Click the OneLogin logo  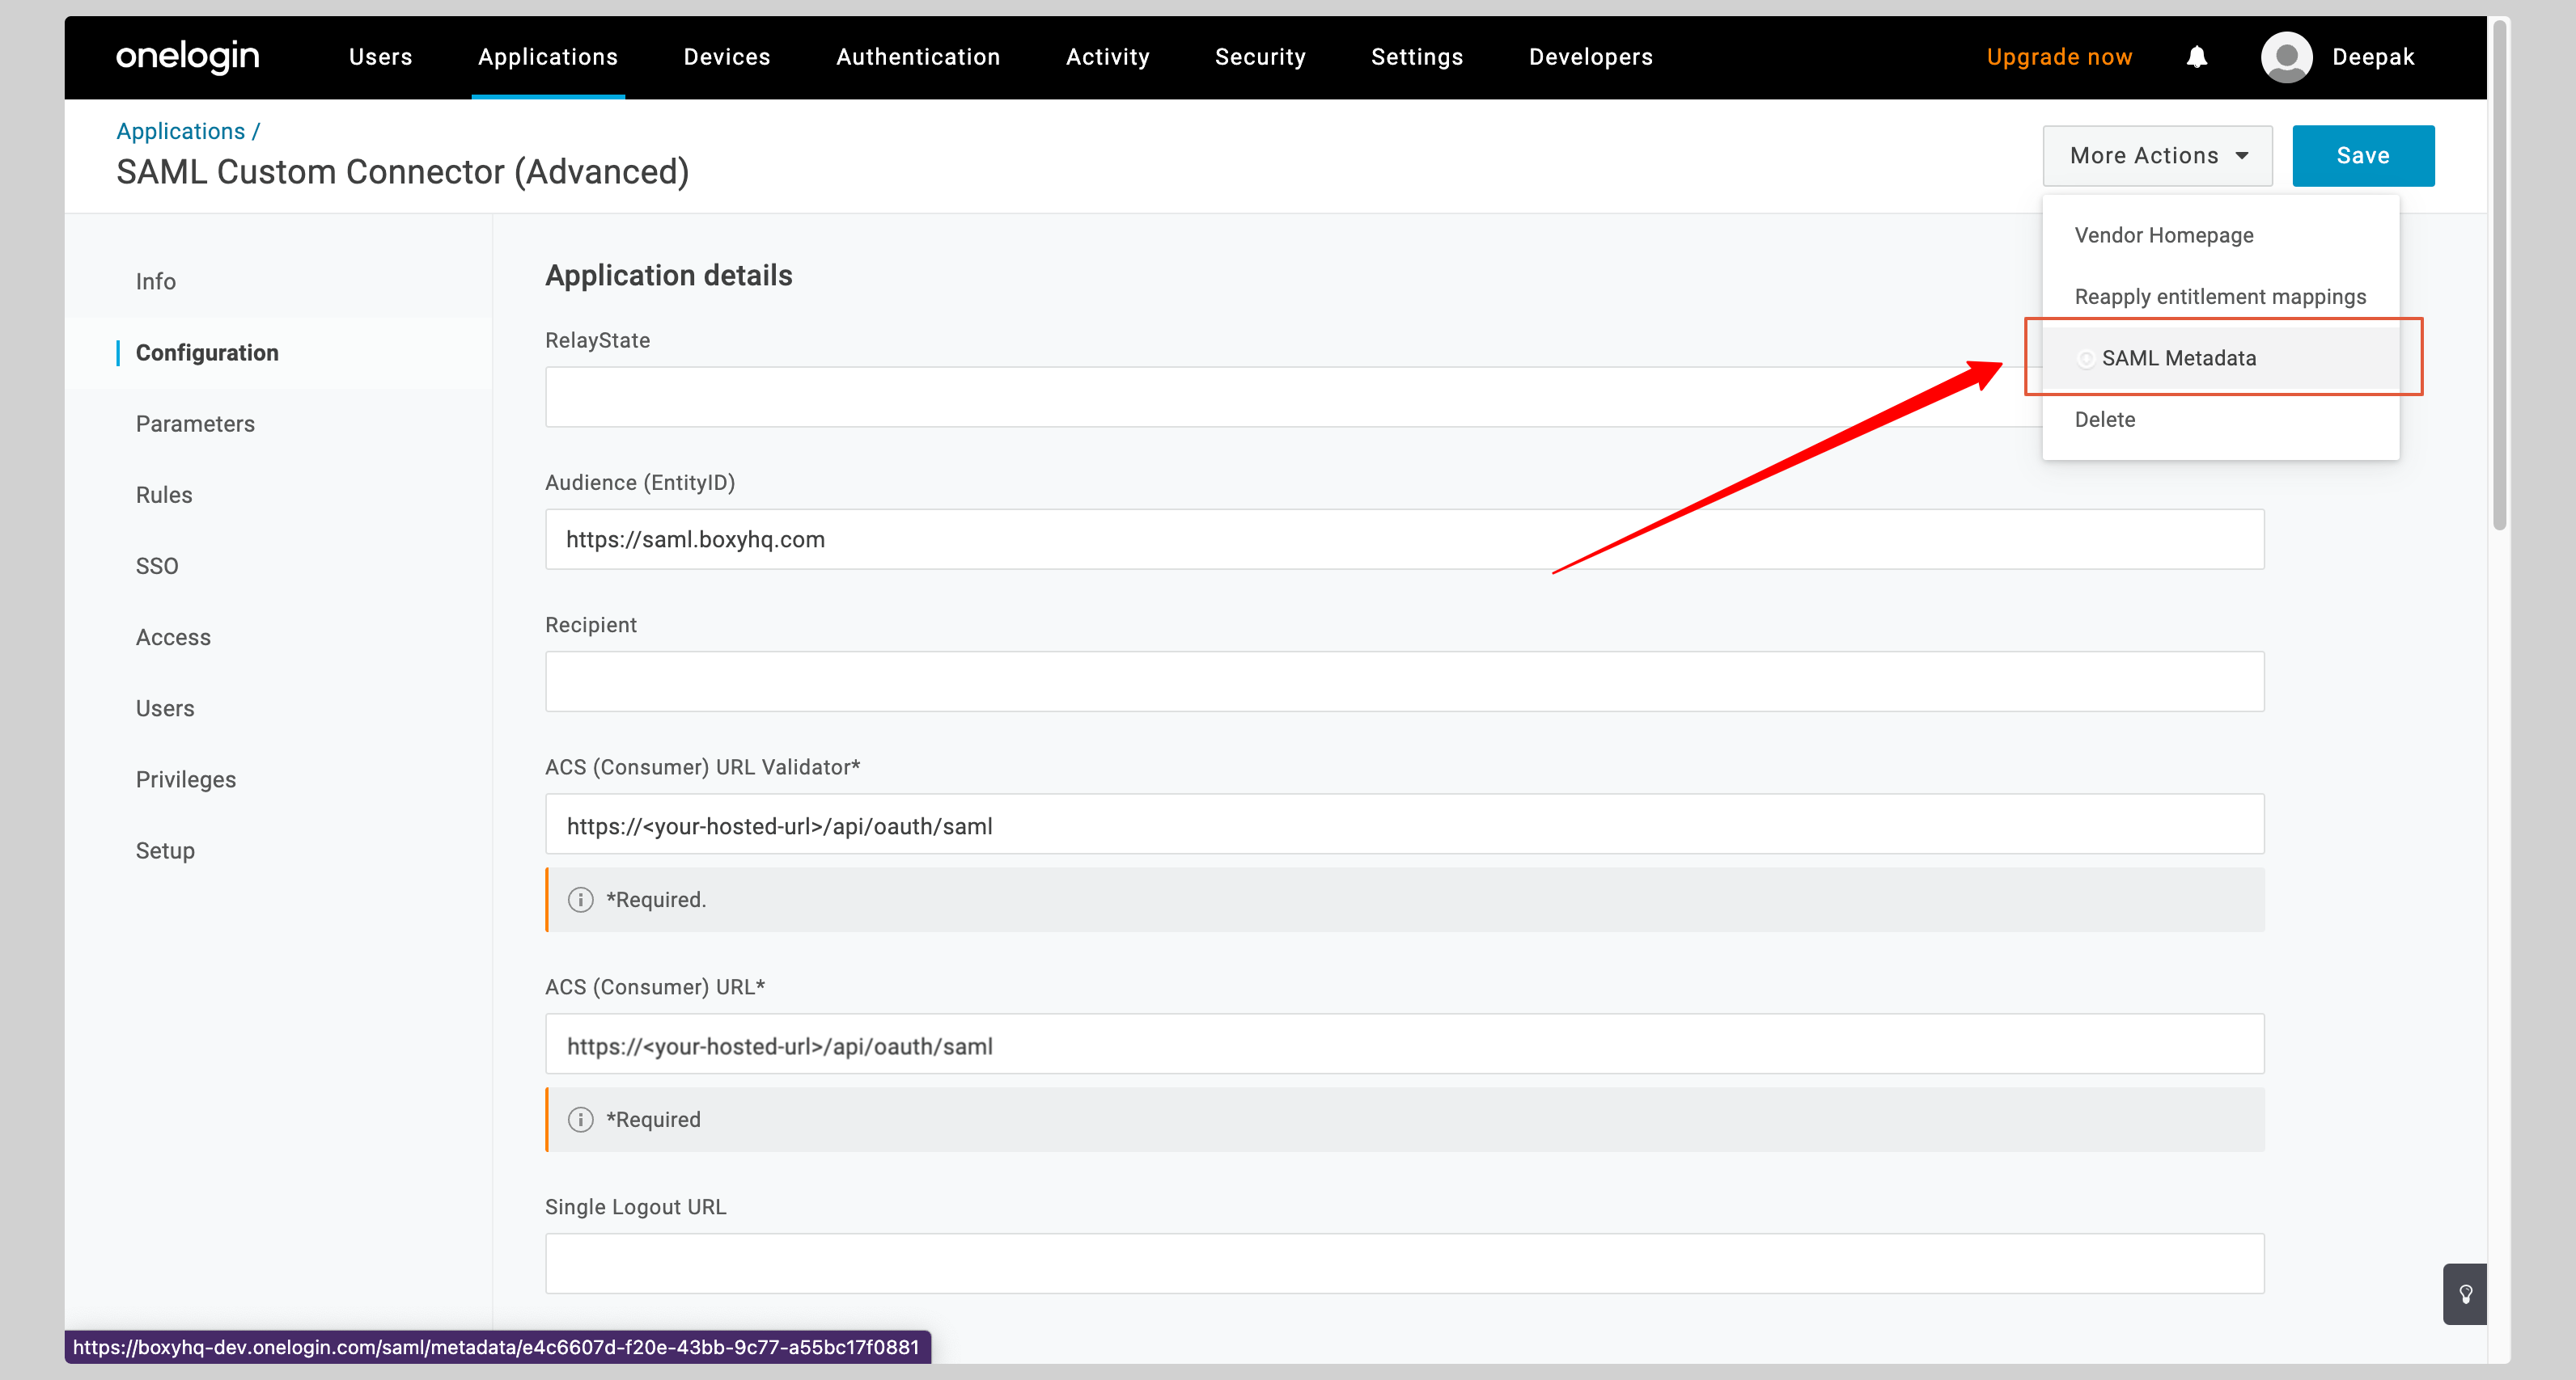point(187,57)
